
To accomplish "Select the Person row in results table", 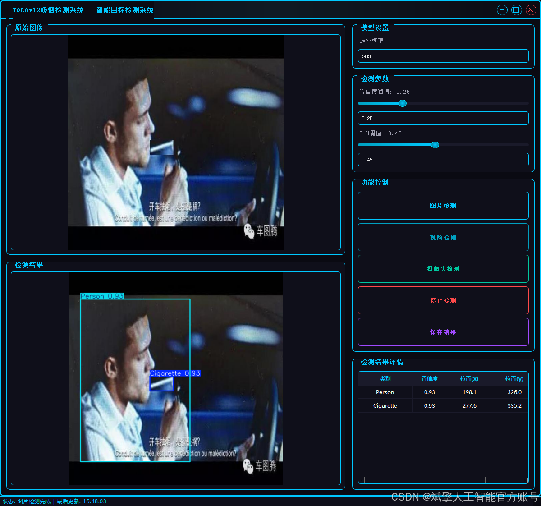I will 443,392.
